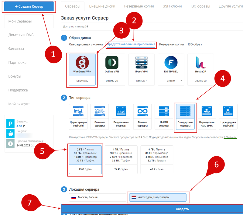This screenshot has height=215, width=243.
Task: Select the FASTPANEL logo icon
Action: pyautogui.click(x=171, y=63)
